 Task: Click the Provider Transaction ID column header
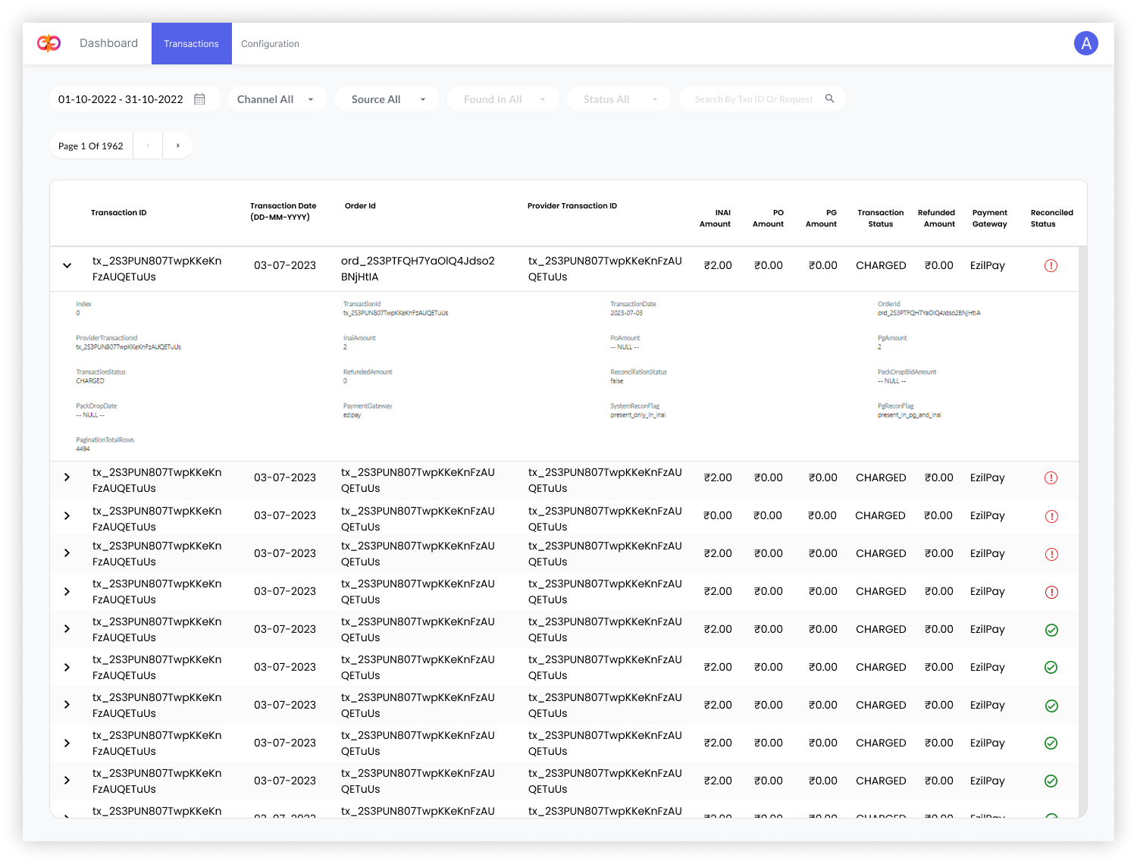(x=572, y=206)
